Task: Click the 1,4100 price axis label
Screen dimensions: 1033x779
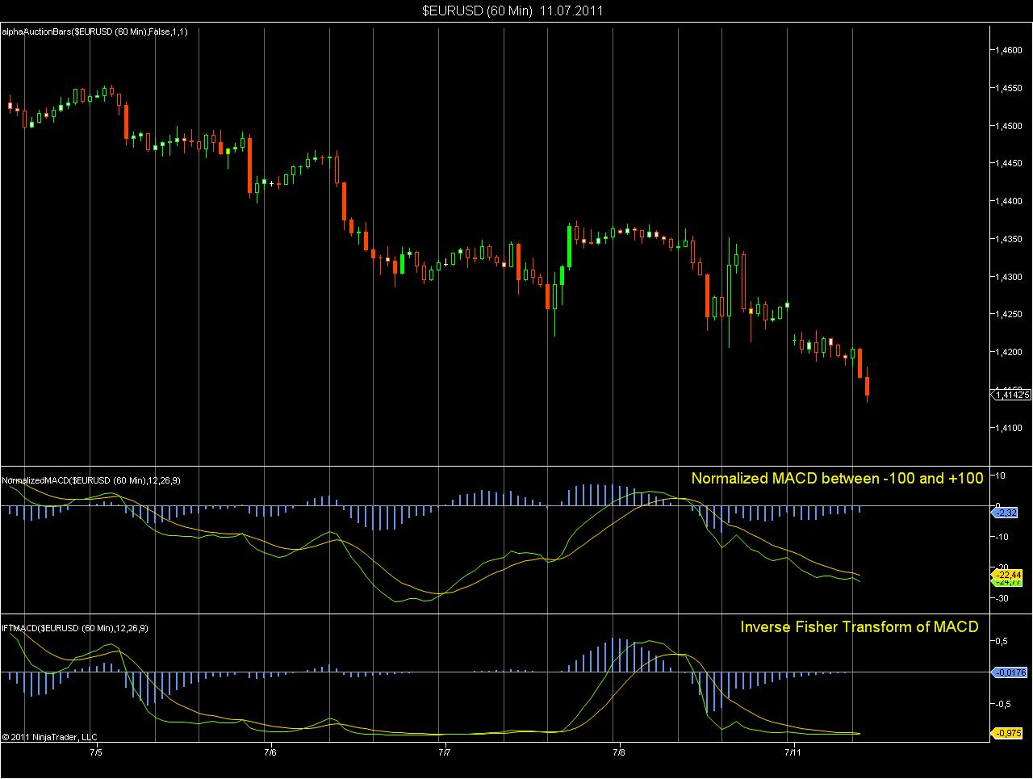Action: tap(1008, 428)
